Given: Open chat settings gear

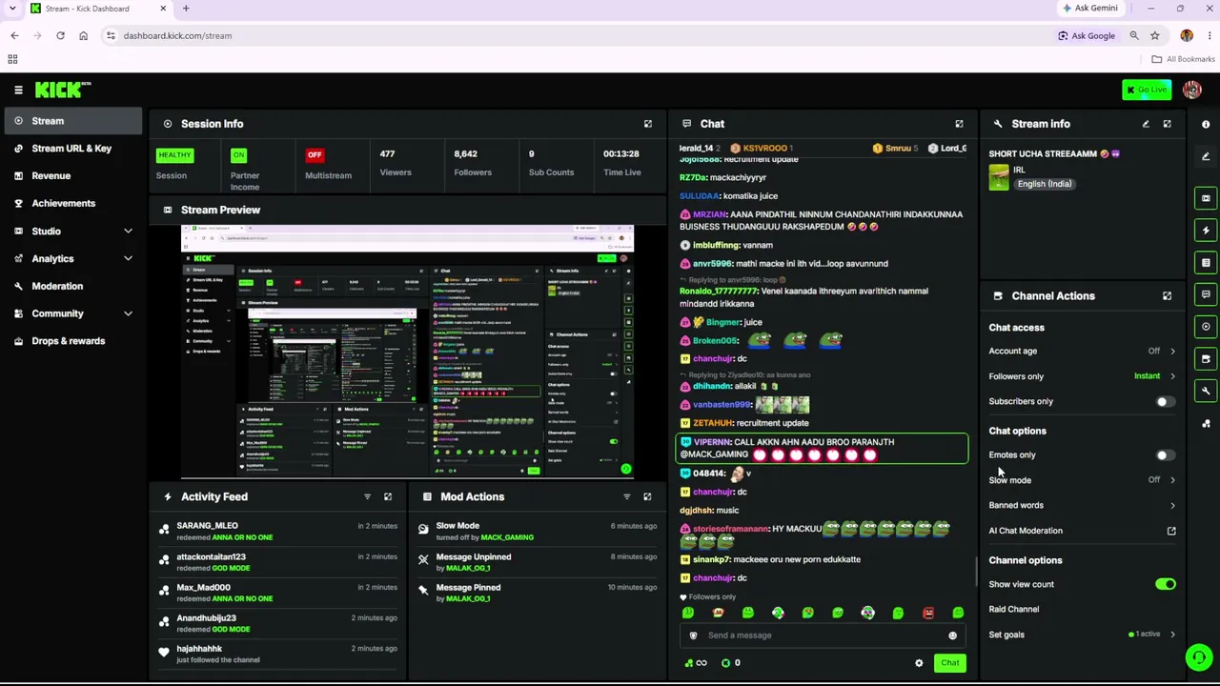Looking at the screenshot, I should point(919,663).
